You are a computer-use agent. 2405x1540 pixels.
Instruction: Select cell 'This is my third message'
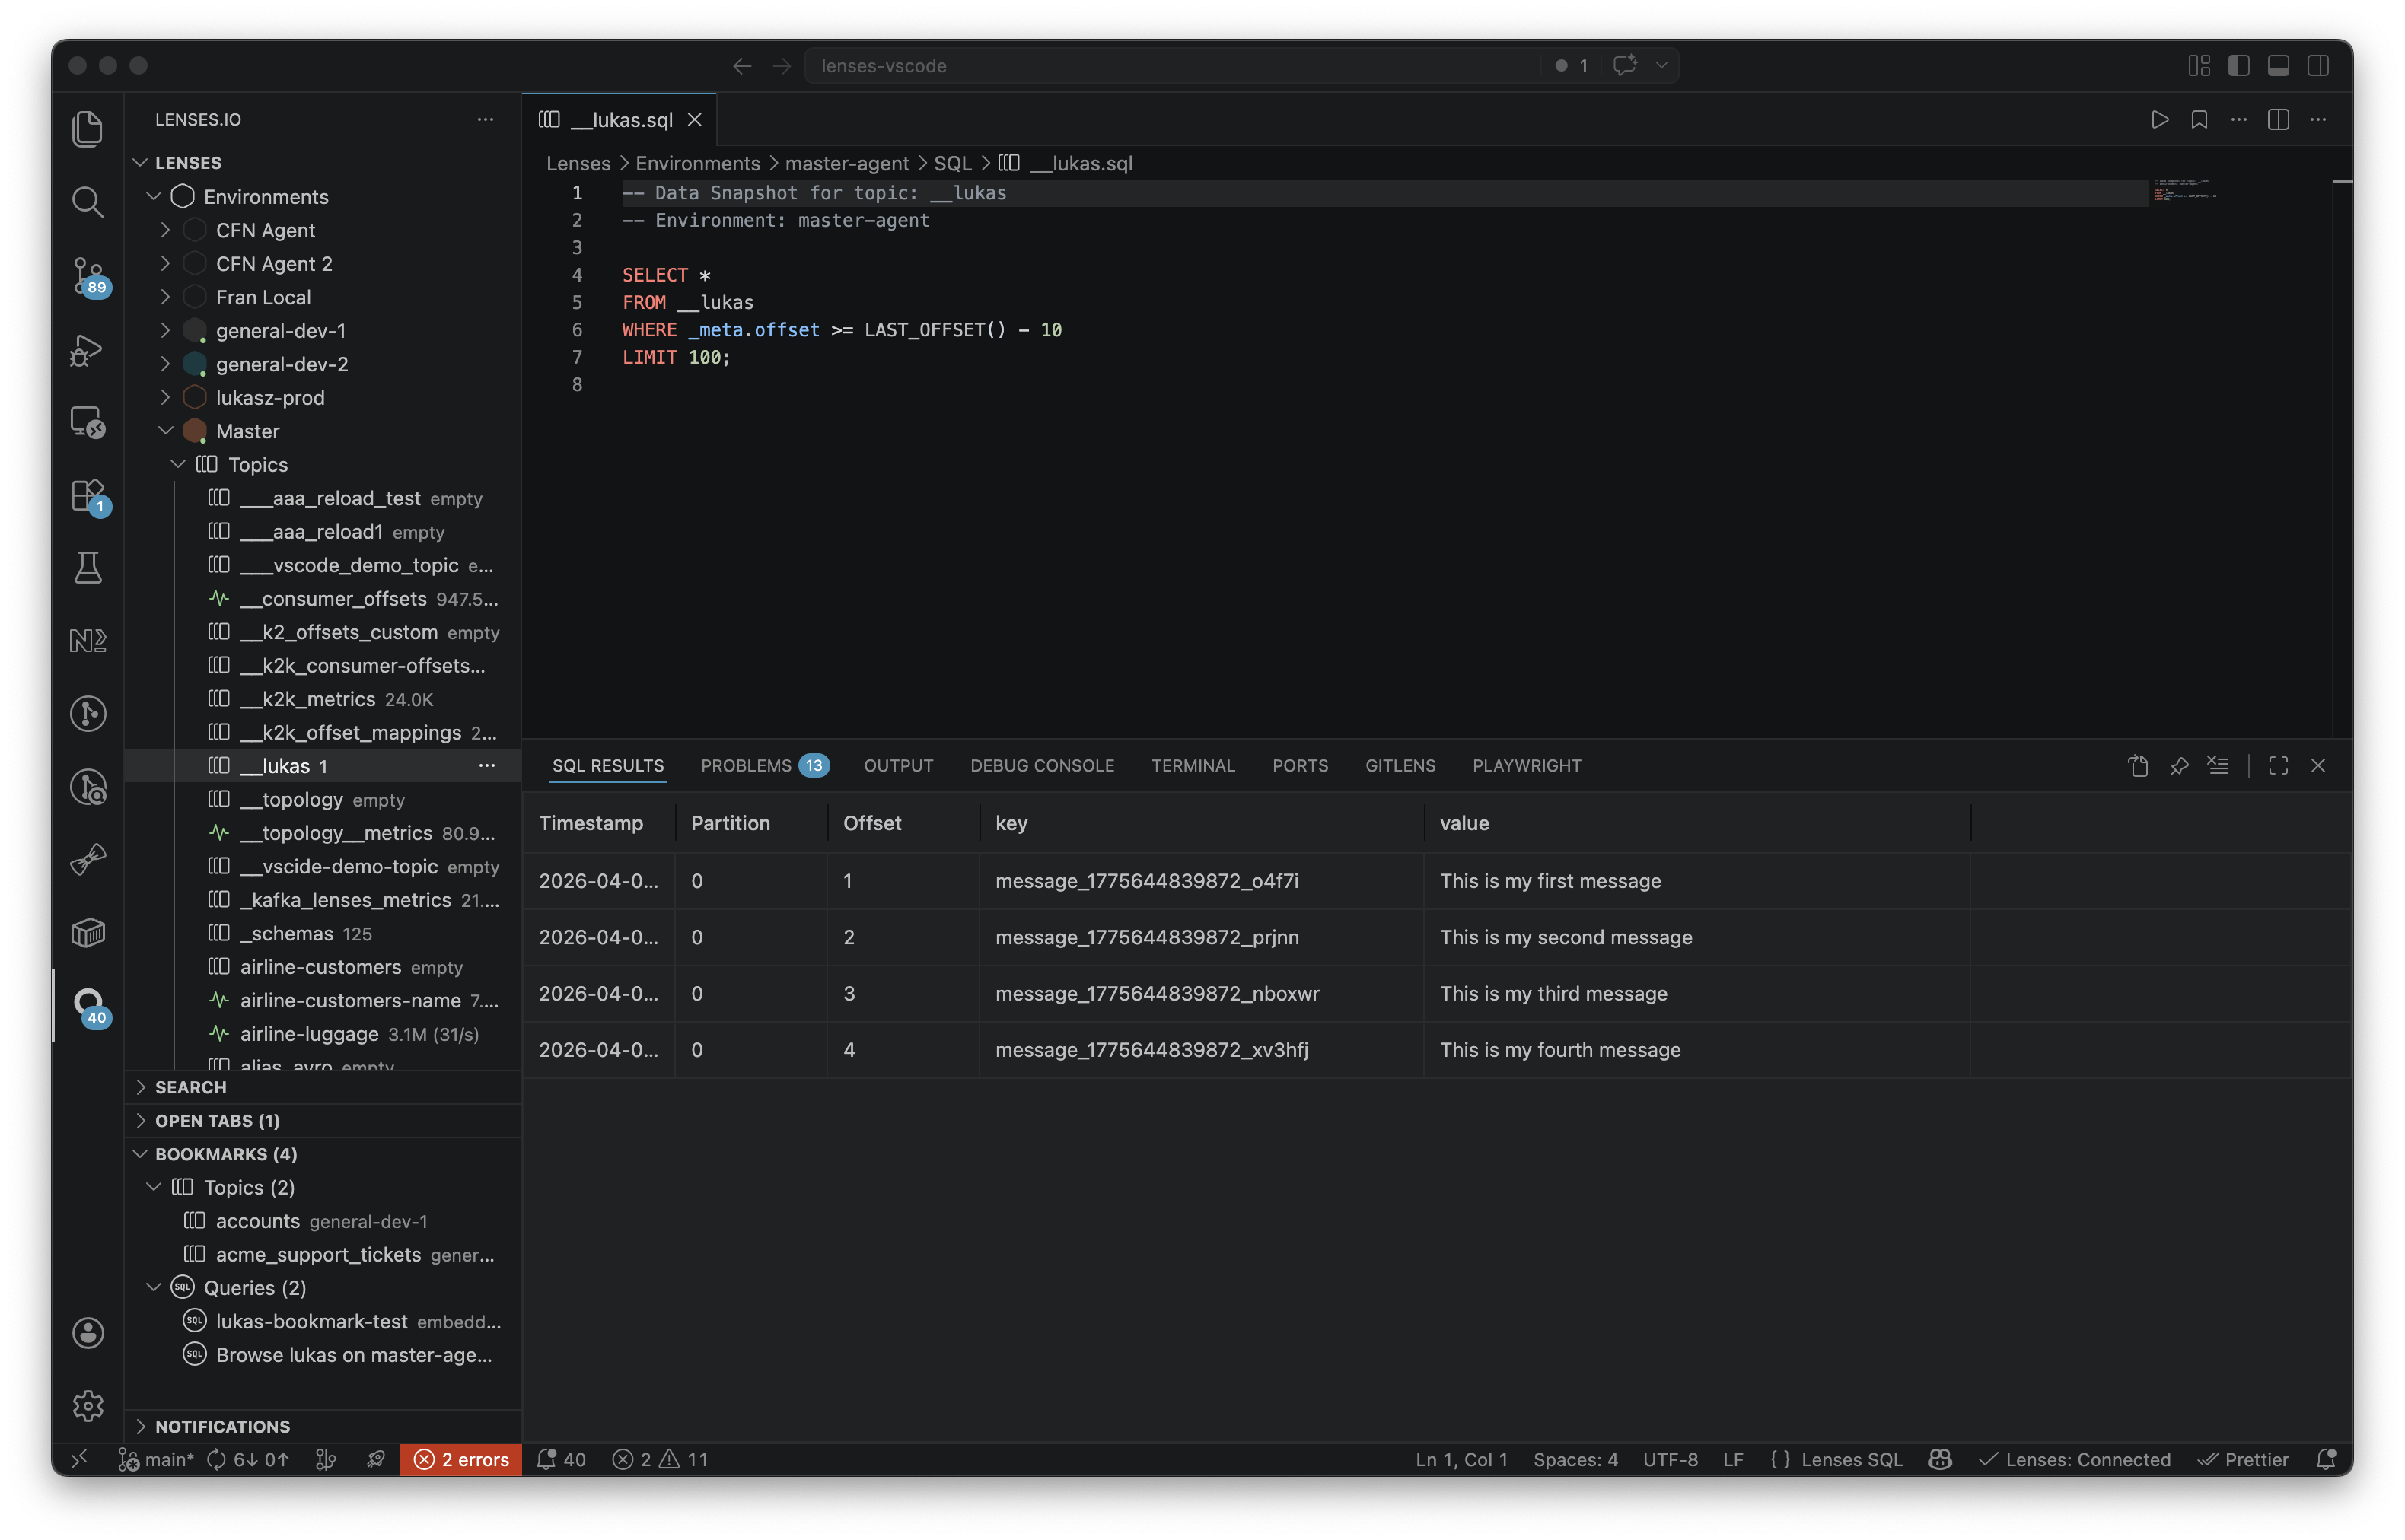click(x=1696, y=993)
